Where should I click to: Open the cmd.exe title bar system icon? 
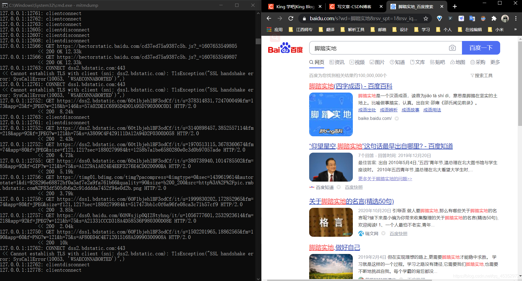tap(5, 5)
